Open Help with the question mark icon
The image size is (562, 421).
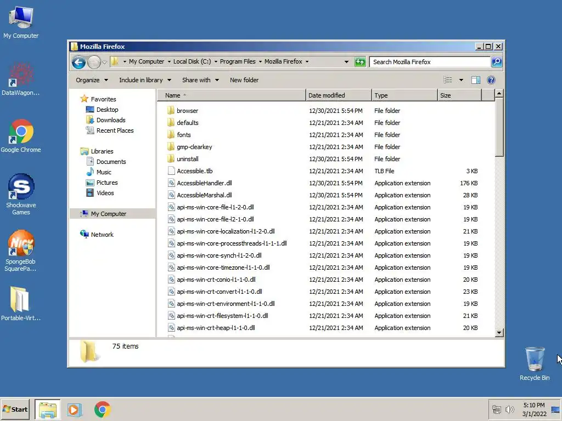[491, 80]
